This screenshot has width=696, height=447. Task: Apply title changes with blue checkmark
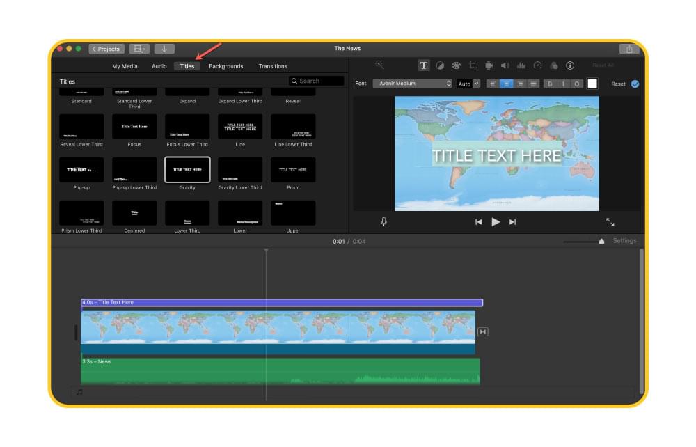635,84
